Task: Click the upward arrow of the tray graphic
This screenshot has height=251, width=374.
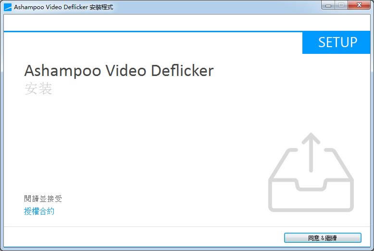Action: point(311,152)
